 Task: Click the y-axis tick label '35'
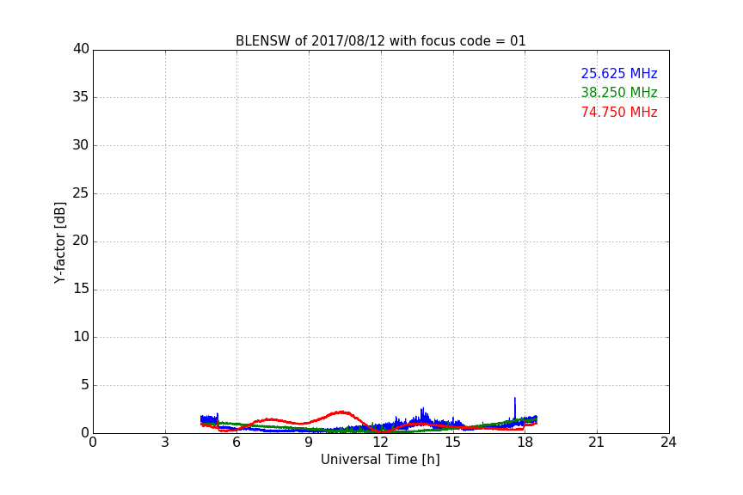click(x=81, y=97)
